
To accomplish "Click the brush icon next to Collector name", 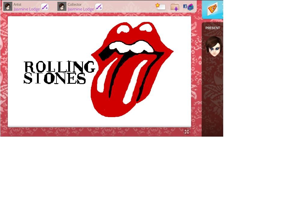I will pos(99,7).
